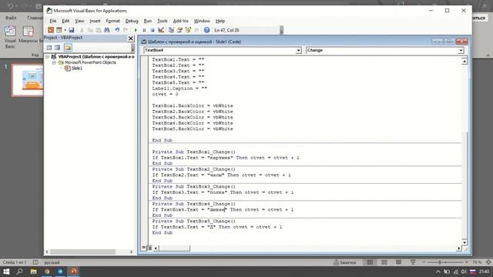
Task: Click the code window vertical scroll up arrow
Action: tap(464, 62)
